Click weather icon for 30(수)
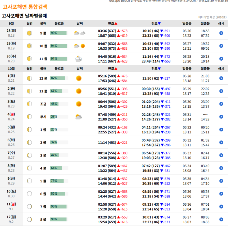This screenshot has height=227, width=231. (x=79, y=59)
